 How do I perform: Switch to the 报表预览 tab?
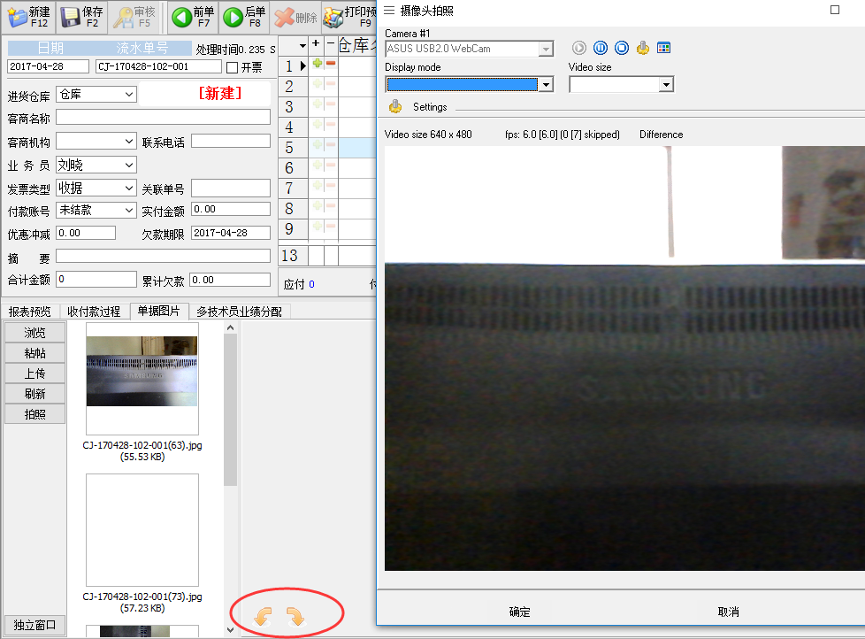click(30, 312)
